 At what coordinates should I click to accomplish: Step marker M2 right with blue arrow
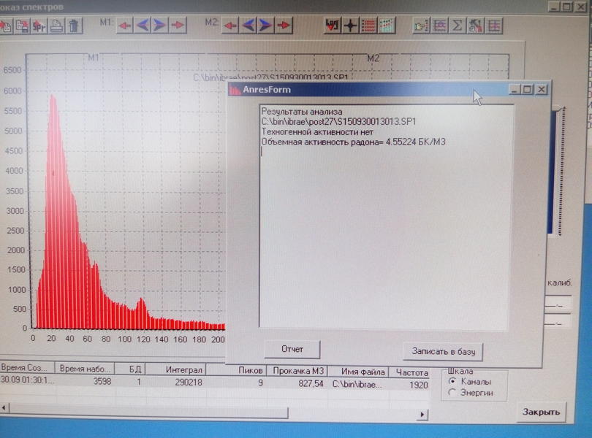[x=266, y=26]
